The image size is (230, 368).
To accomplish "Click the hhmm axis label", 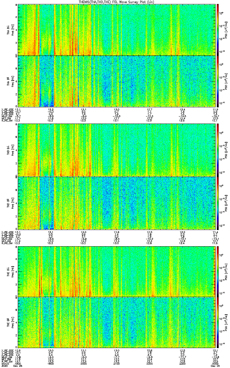I will click(x=5, y=364).
